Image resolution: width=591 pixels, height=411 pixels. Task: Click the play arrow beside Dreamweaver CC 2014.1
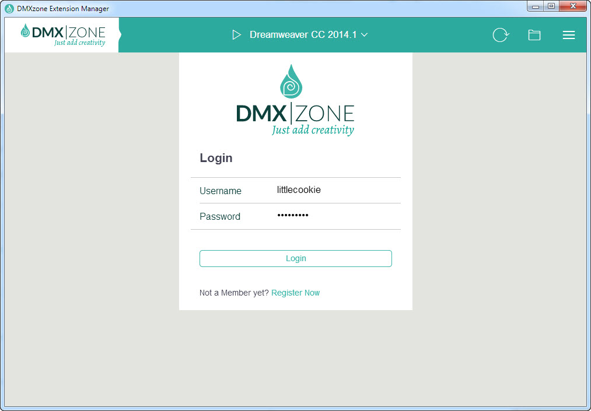tap(236, 34)
